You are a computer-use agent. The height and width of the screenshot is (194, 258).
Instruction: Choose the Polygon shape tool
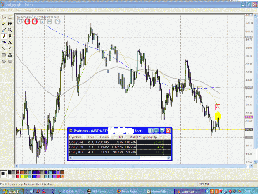10,55
